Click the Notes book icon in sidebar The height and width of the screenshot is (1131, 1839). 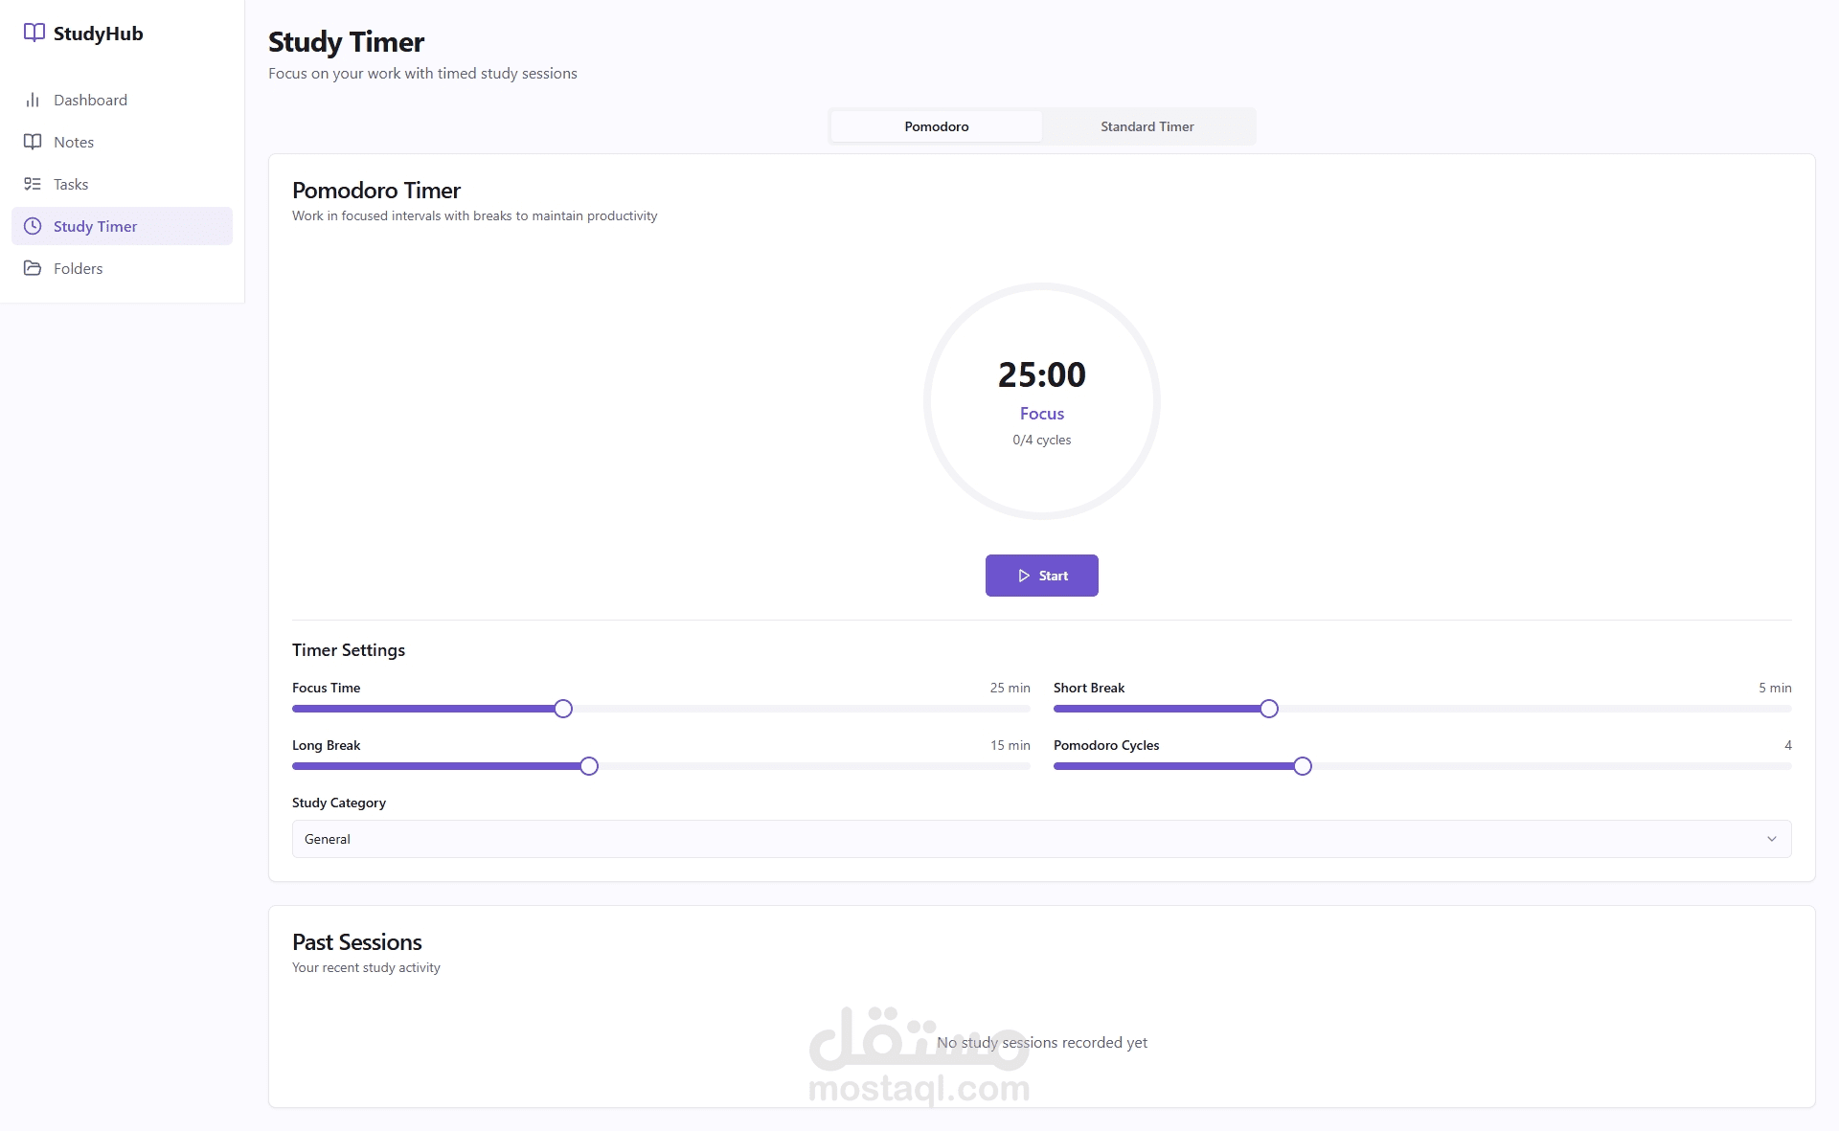coord(33,142)
